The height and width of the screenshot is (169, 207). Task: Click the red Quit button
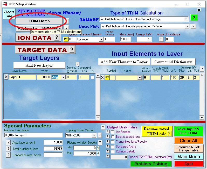pyautogui.click(x=189, y=164)
